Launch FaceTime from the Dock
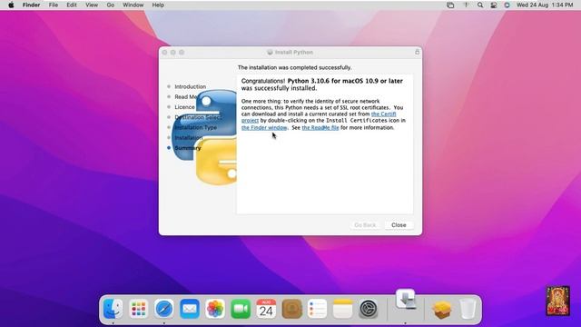The image size is (581, 327). (x=241, y=309)
